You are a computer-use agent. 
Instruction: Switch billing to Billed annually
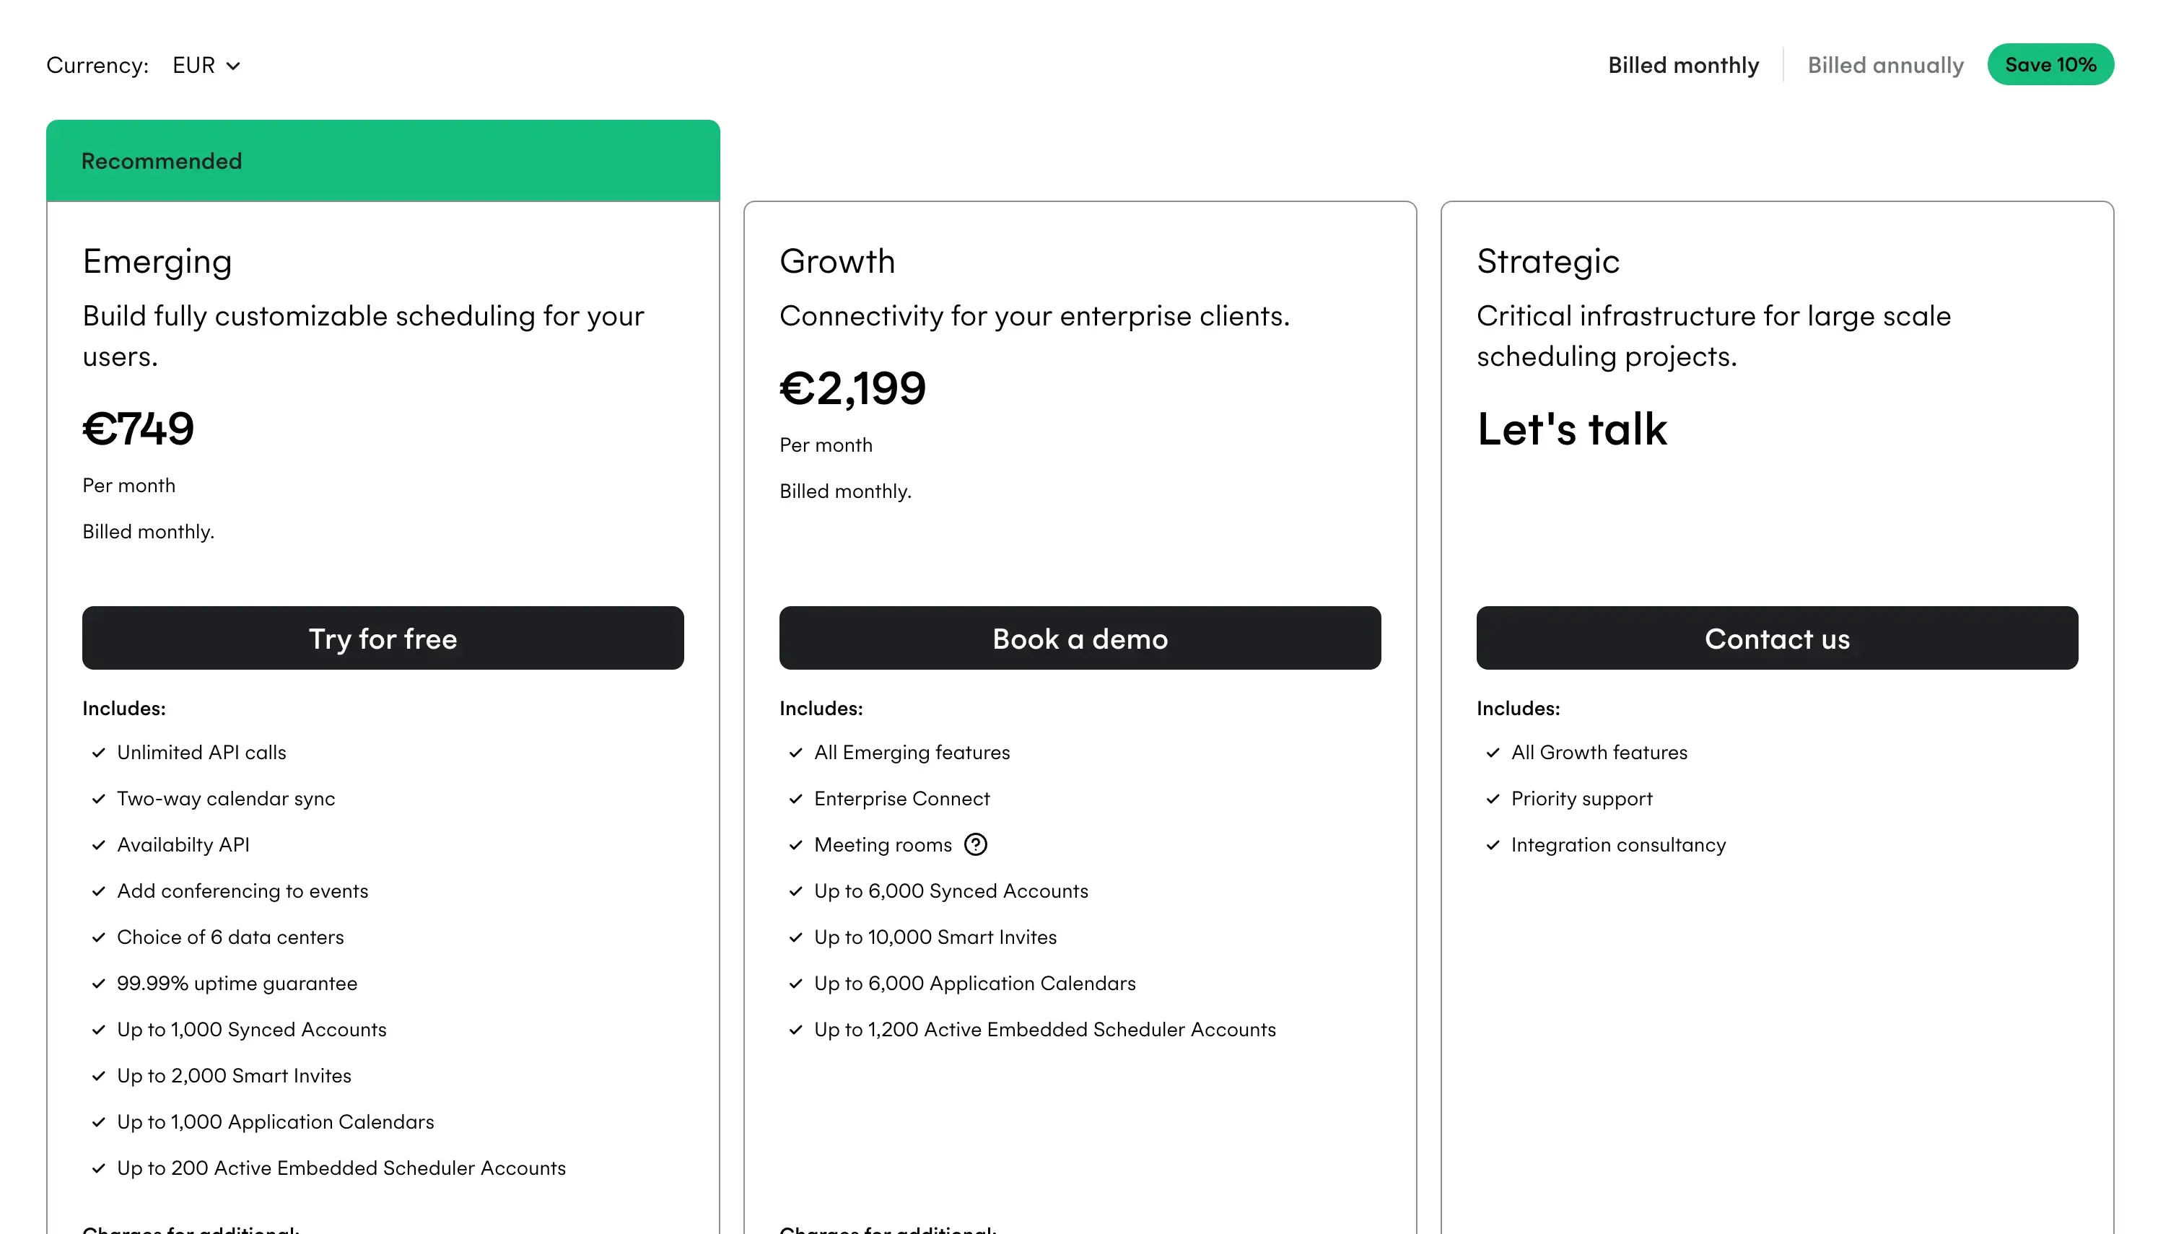click(1885, 65)
